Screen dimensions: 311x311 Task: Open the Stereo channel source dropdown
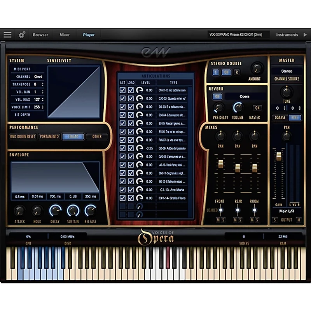click(x=287, y=71)
